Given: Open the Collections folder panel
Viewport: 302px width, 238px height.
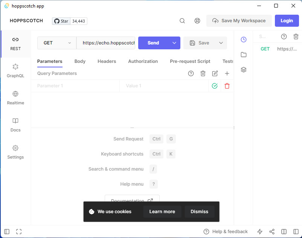Looking at the screenshot, I should pyautogui.click(x=244, y=55).
